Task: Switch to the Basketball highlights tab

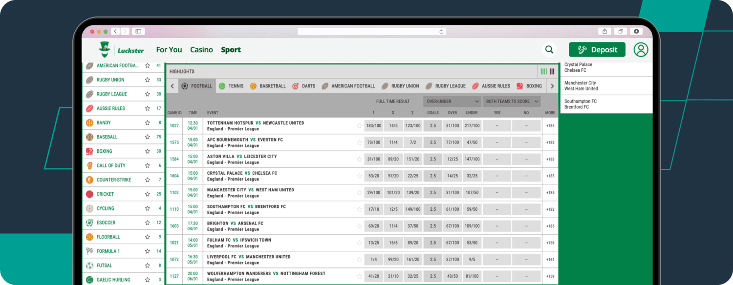Action: click(268, 86)
